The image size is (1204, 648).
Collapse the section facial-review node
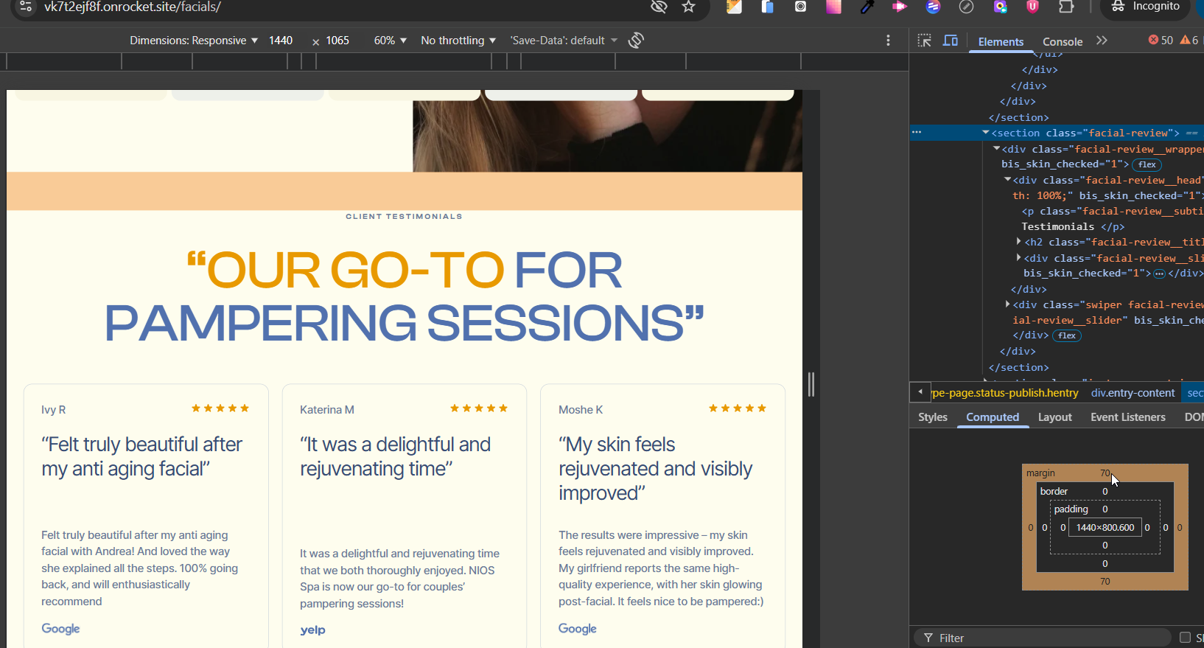pos(986,133)
